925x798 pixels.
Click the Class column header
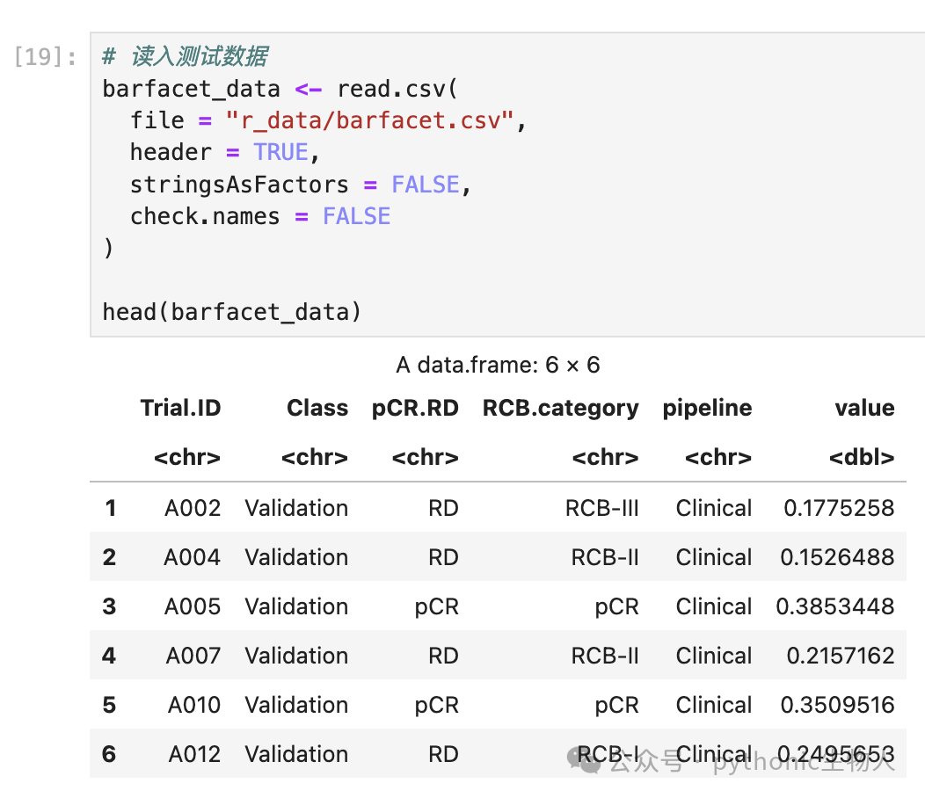tap(317, 408)
